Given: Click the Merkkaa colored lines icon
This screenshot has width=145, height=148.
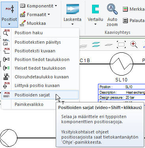Looking at the screenshot, I should coord(125,9).
